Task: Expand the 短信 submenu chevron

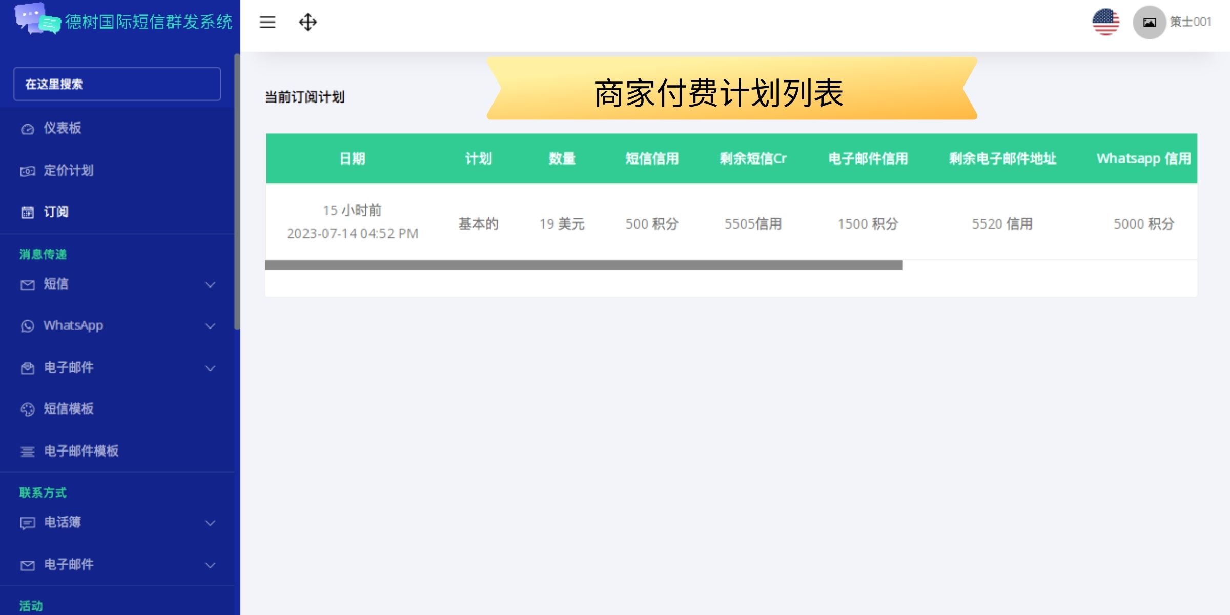Action: click(210, 284)
